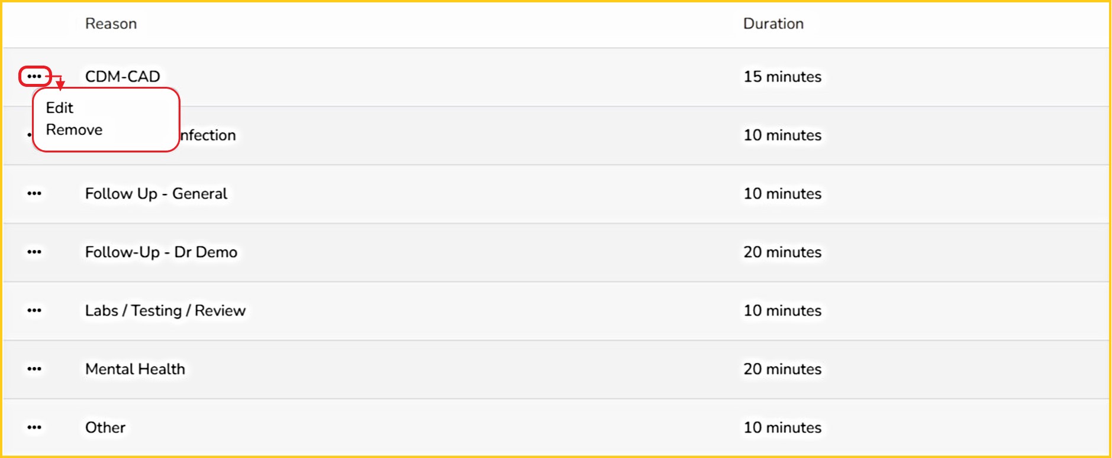The height and width of the screenshot is (458, 1112).
Task: Click the Reason column header
Action: pyautogui.click(x=111, y=24)
